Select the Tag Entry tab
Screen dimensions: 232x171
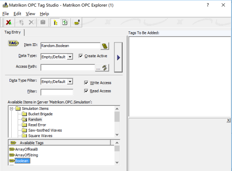click(x=13, y=32)
